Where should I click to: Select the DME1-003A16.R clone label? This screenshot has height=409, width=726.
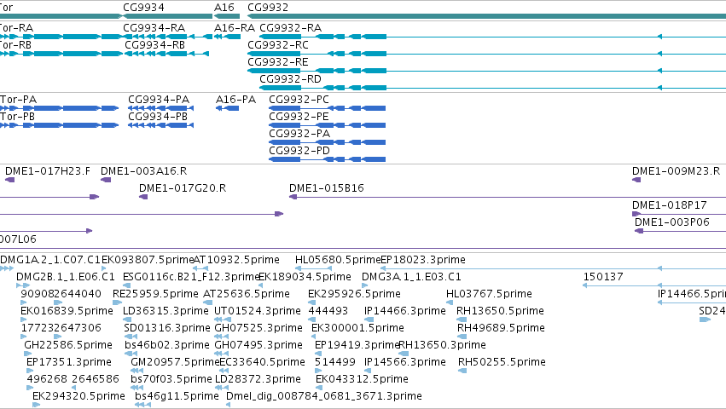pos(144,171)
